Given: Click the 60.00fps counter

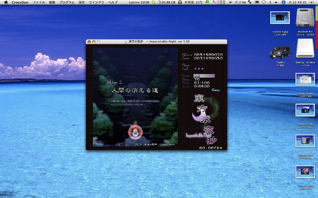Looking at the screenshot, I should [211, 148].
